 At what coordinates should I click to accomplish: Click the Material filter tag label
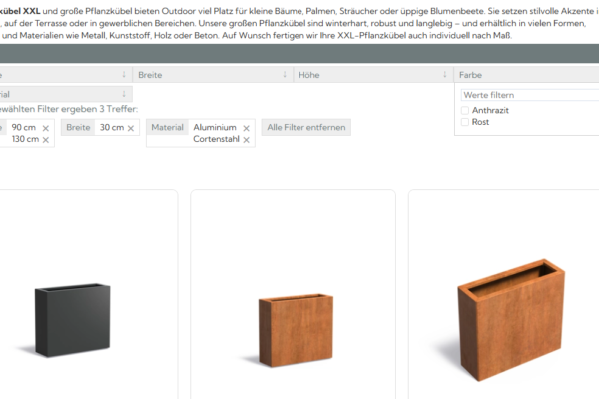167,128
